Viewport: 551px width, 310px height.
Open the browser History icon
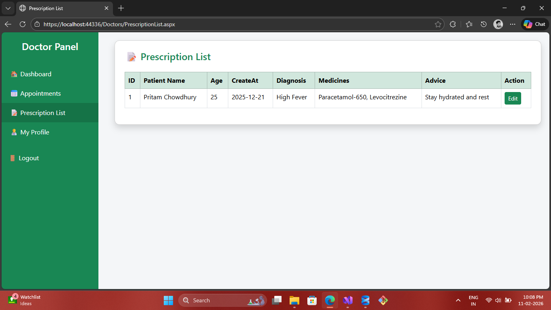tap(484, 24)
